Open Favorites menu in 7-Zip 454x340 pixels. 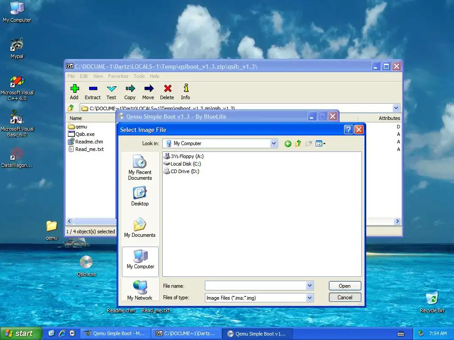[118, 76]
